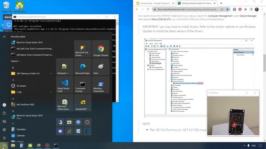Screen dimensions: 266x149
Task: Click the Chrome profile avatar
Action: tap(257, 9)
